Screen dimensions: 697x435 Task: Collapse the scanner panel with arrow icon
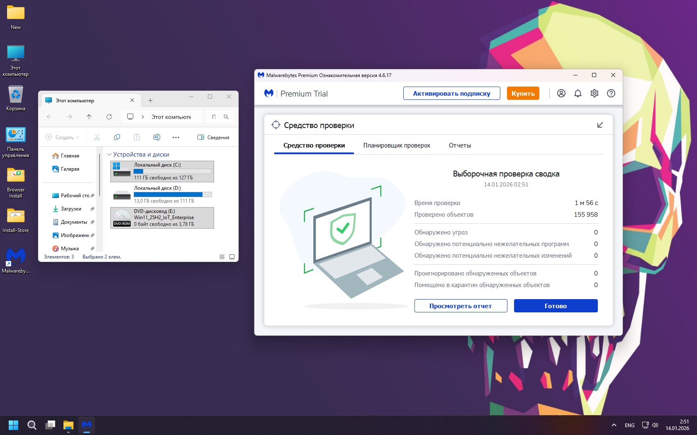click(x=600, y=125)
